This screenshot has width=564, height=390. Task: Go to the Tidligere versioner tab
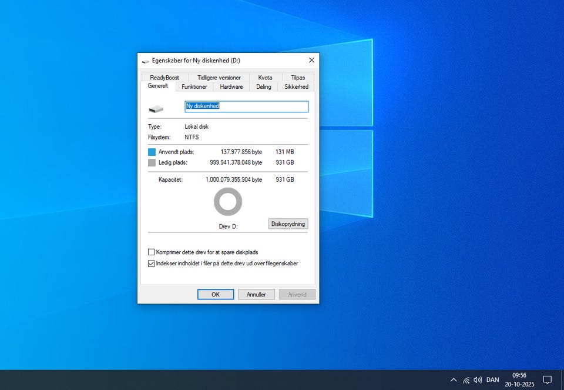click(219, 78)
